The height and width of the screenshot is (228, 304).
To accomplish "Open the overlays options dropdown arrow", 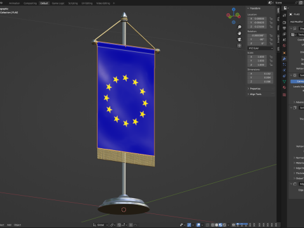I will (202, 225).
